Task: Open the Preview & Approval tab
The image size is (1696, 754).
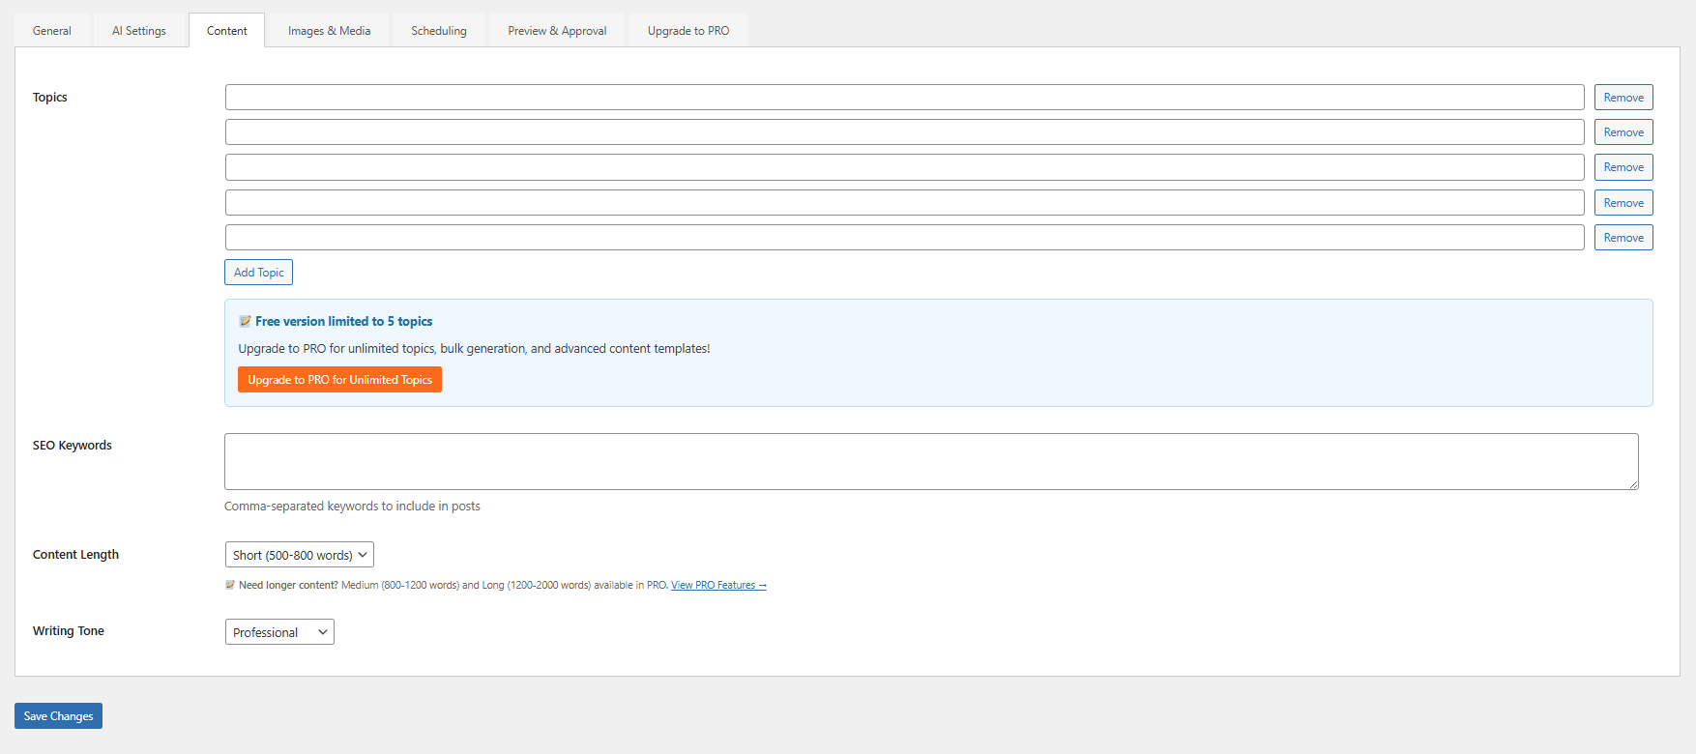Action: [x=557, y=31]
